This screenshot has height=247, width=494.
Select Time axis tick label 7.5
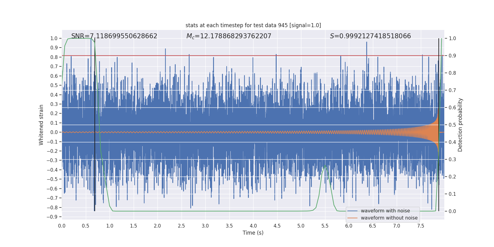point(421,226)
